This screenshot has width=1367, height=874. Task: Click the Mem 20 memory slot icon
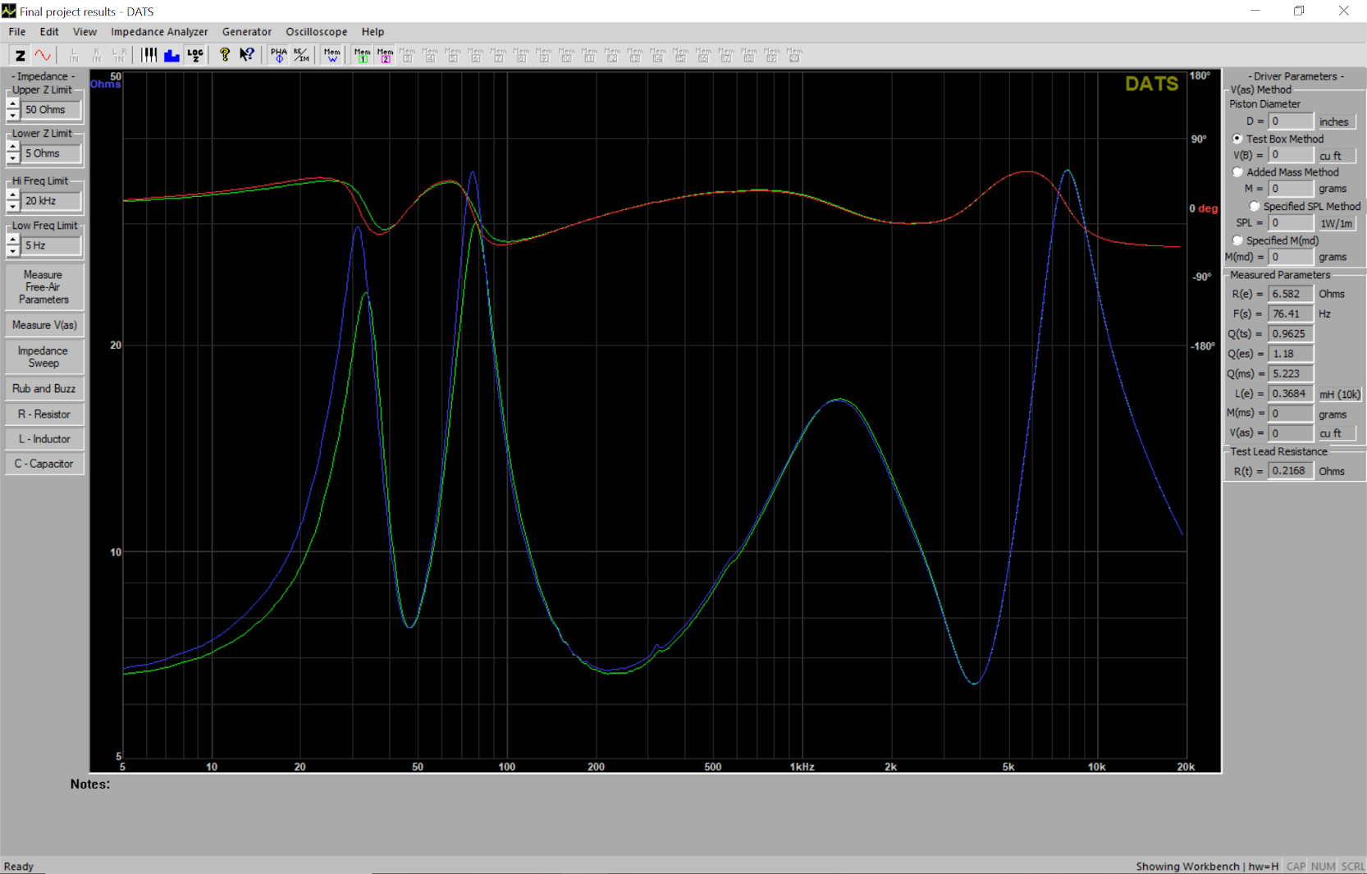pyautogui.click(x=794, y=55)
